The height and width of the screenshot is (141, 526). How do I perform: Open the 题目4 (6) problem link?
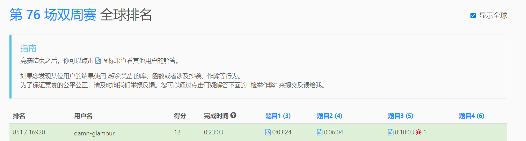tap(472, 116)
